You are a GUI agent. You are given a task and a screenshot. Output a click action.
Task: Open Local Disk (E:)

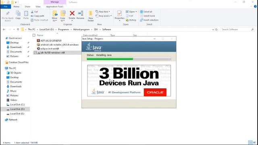click(x=17, y=114)
